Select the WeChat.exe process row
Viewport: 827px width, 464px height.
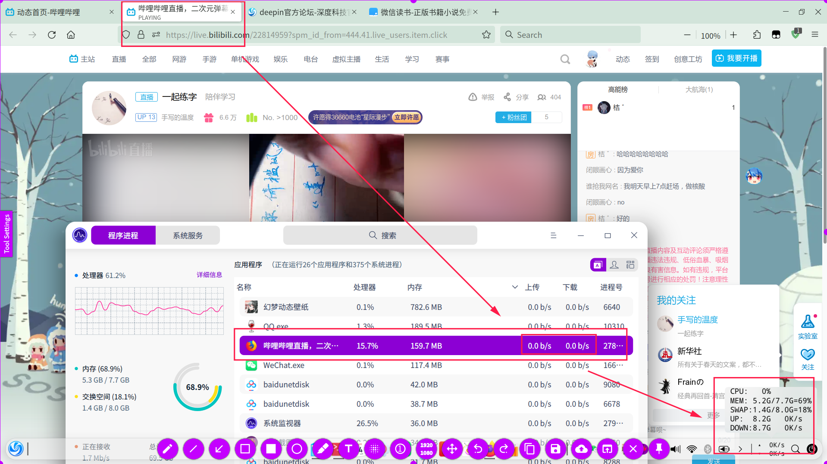pyautogui.click(x=436, y=365)
